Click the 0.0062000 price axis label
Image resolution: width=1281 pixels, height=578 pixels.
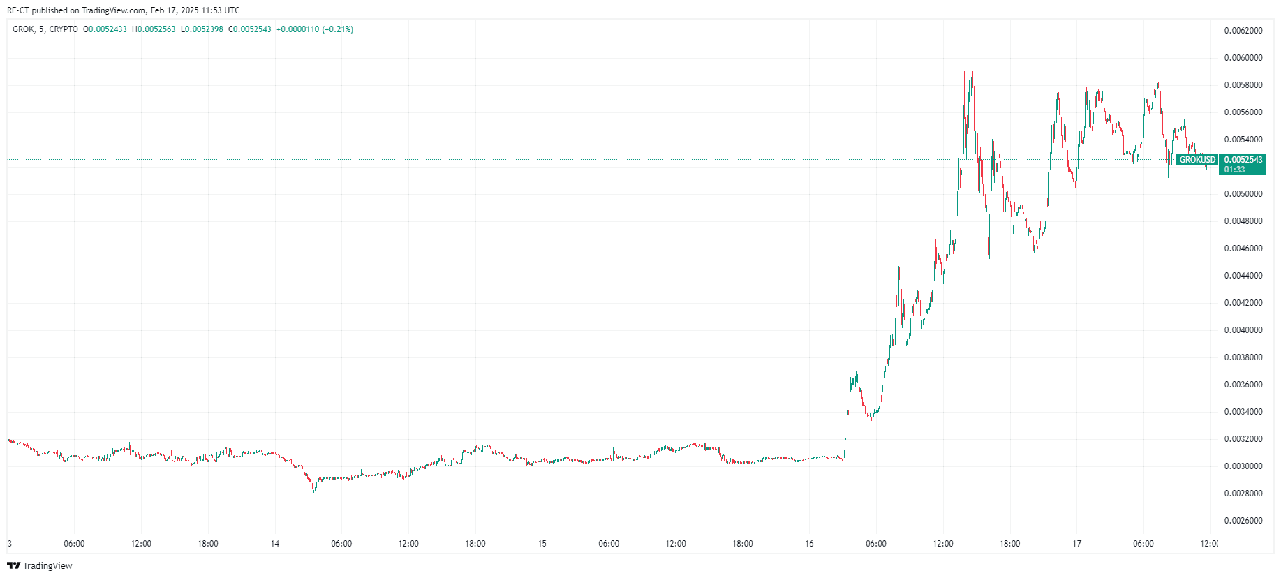pyautogui.click(x=1243, y=31)
